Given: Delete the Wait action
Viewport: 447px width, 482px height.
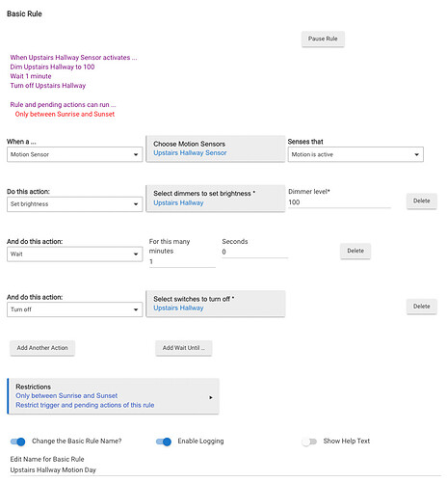Looking at the screenshot, I should coord(355,251).
